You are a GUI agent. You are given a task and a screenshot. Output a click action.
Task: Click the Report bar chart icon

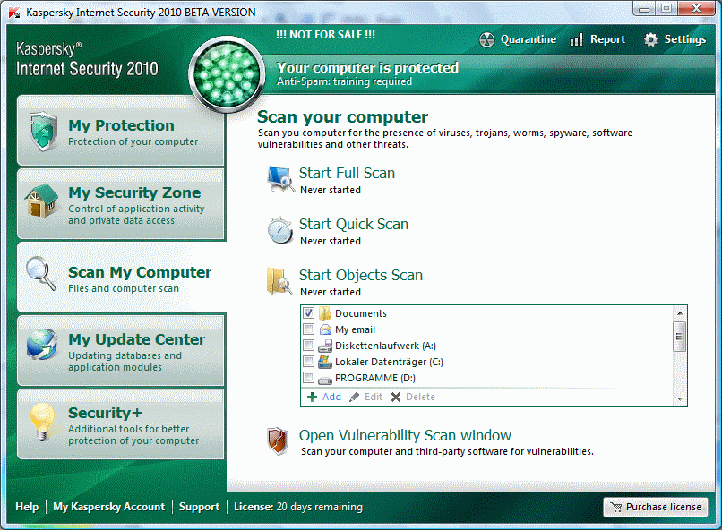[577, 39]
